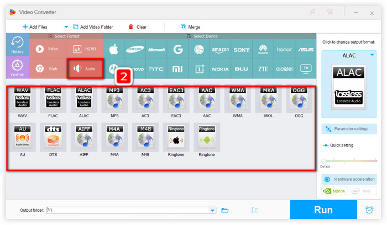
Task: Pick AAC as output format
Action: coord(207,98)
